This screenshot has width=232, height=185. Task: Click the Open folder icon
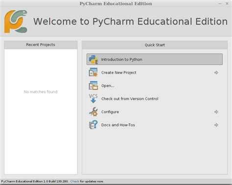[93, 86]
